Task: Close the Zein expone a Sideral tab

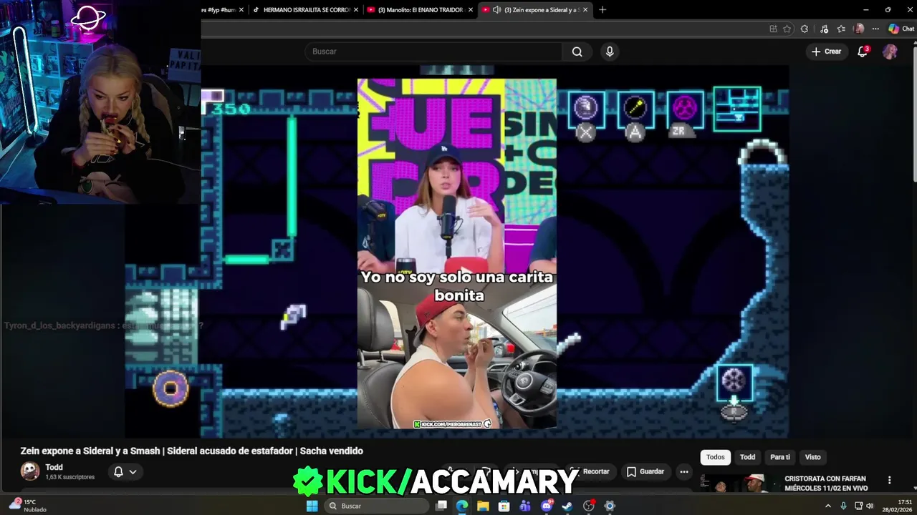Action: (585, 10)
